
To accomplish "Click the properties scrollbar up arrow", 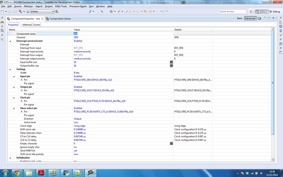I will pos(273,29).
